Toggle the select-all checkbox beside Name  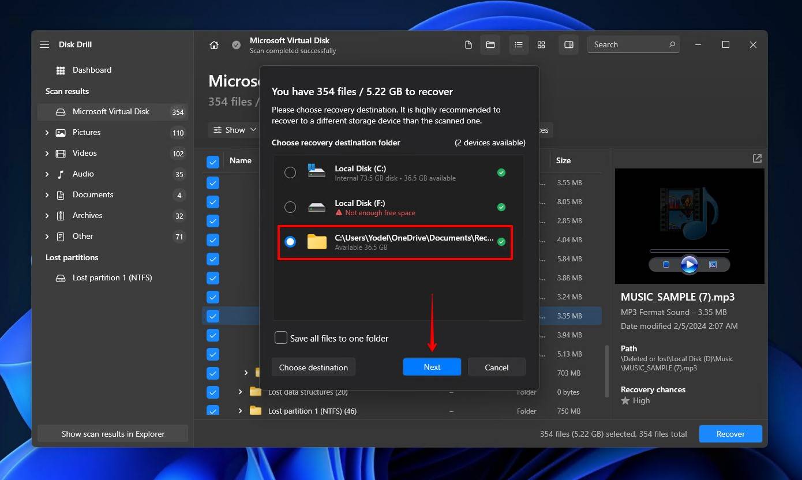(213, 162)
